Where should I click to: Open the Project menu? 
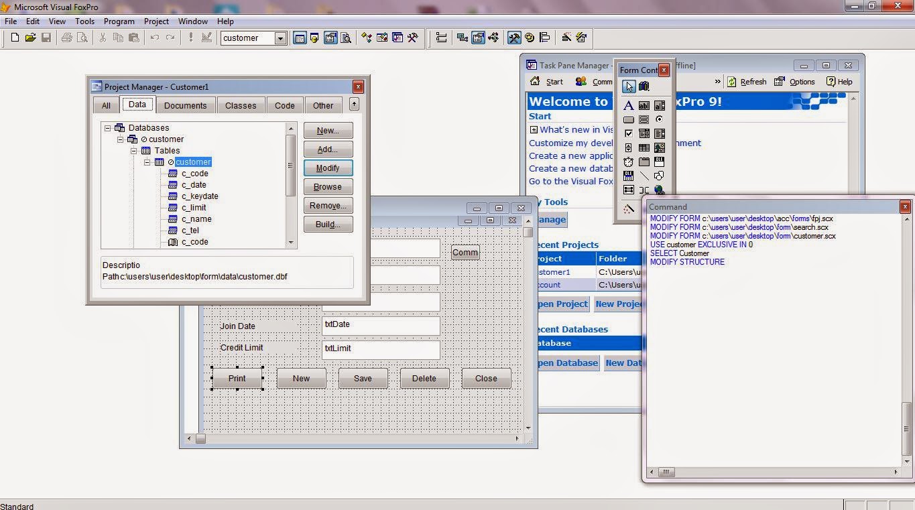coord(156,21)
